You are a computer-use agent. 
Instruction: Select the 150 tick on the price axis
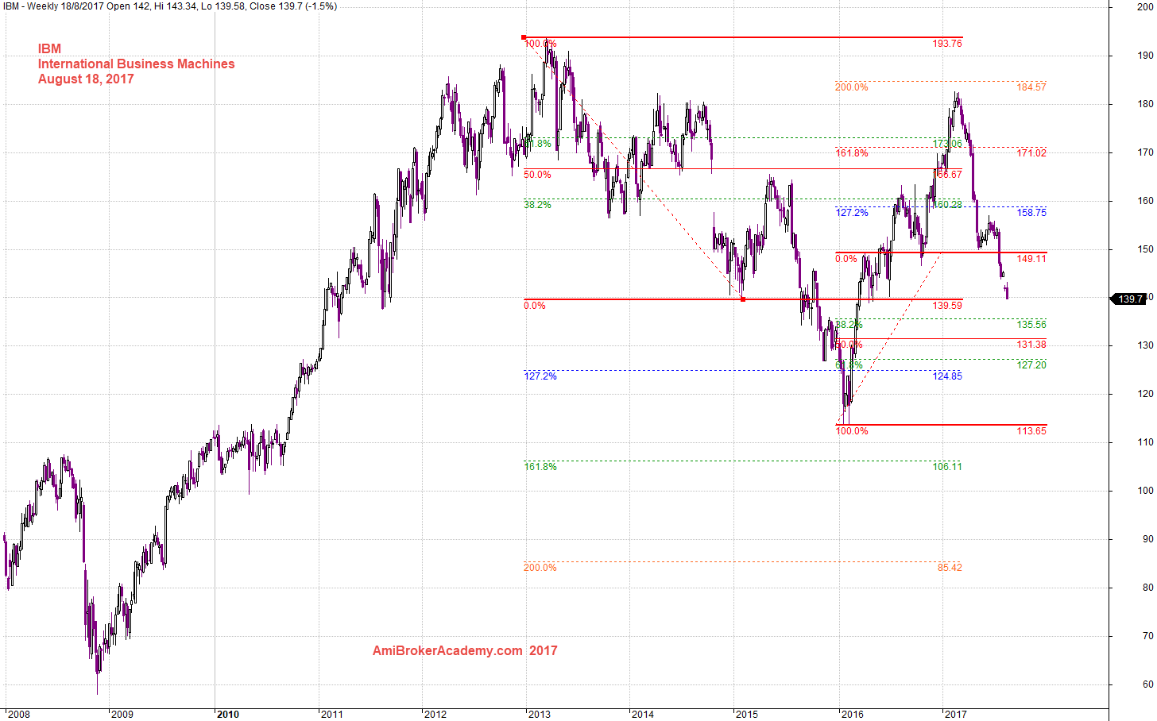[x=1145, y=249]
